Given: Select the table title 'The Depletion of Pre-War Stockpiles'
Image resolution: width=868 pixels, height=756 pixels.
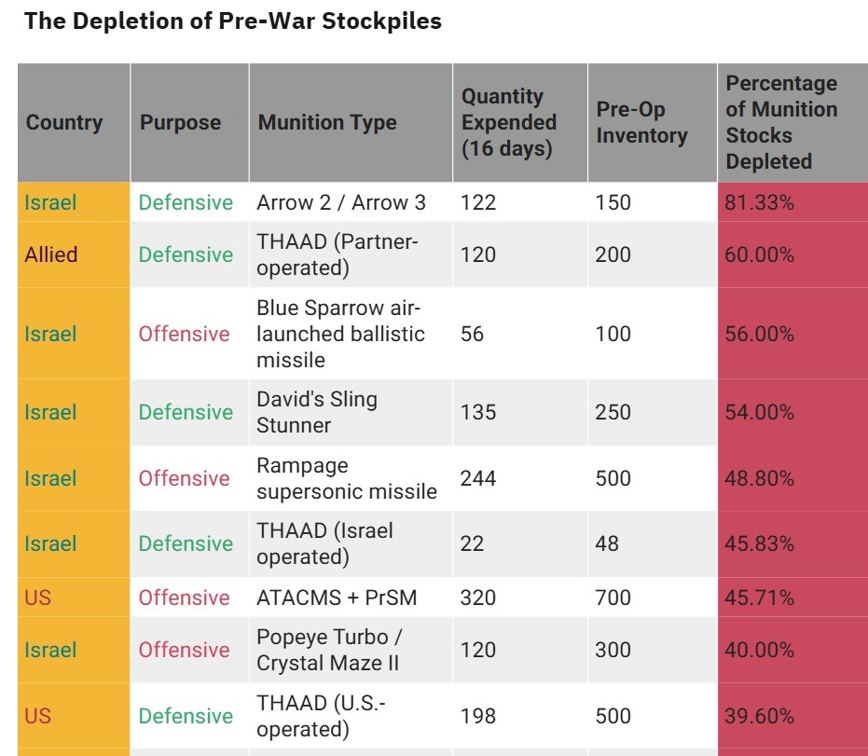Looking at the screenshot, I should coord(233,21).
